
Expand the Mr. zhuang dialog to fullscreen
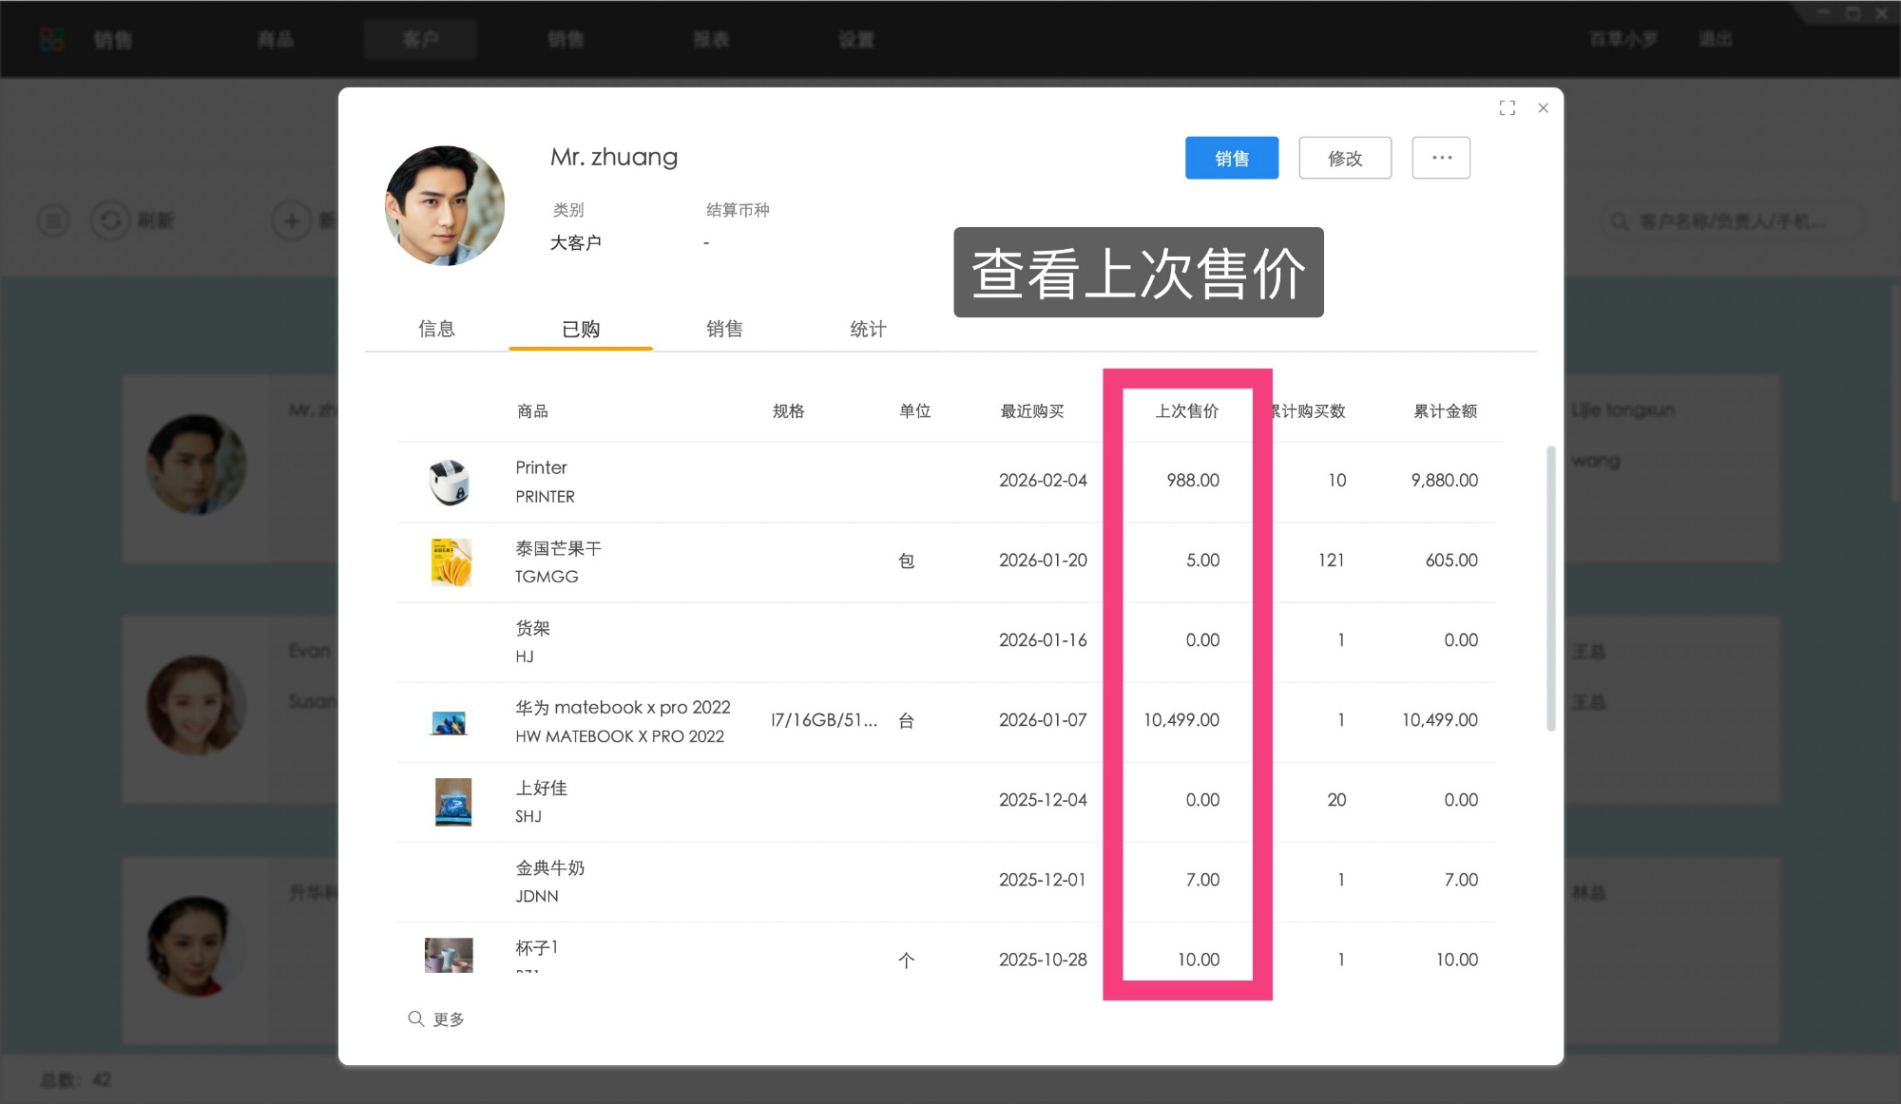(1507, 107)
